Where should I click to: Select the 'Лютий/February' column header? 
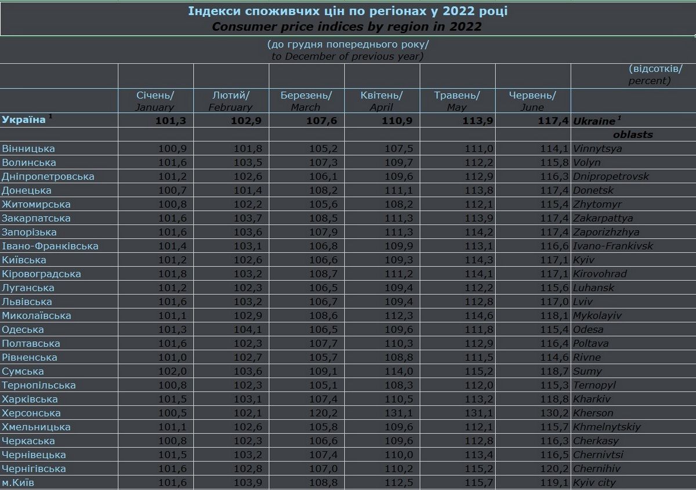click(230, 101)
